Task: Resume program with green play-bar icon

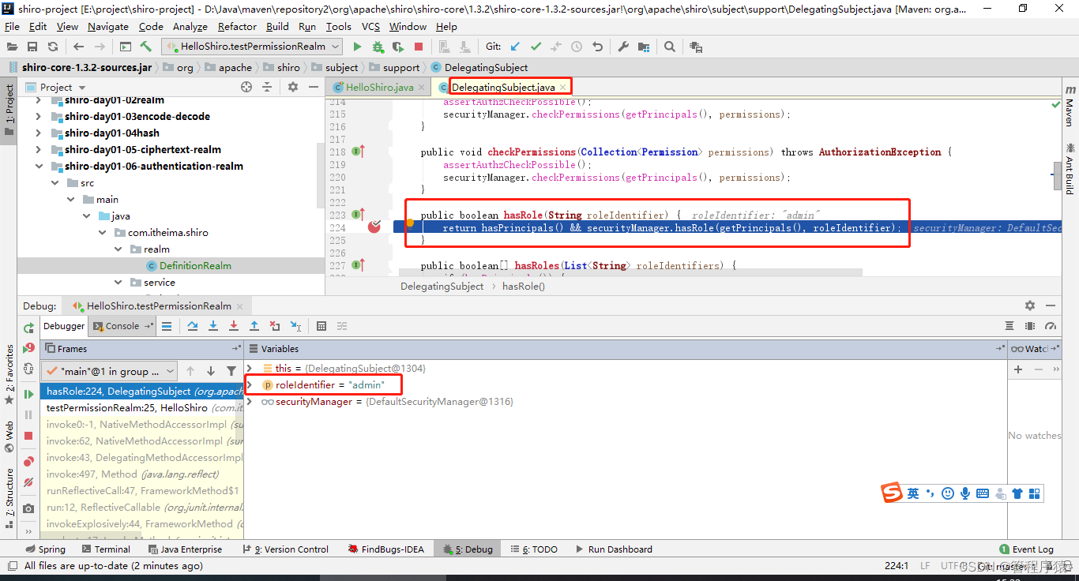Action: (29, 394)
